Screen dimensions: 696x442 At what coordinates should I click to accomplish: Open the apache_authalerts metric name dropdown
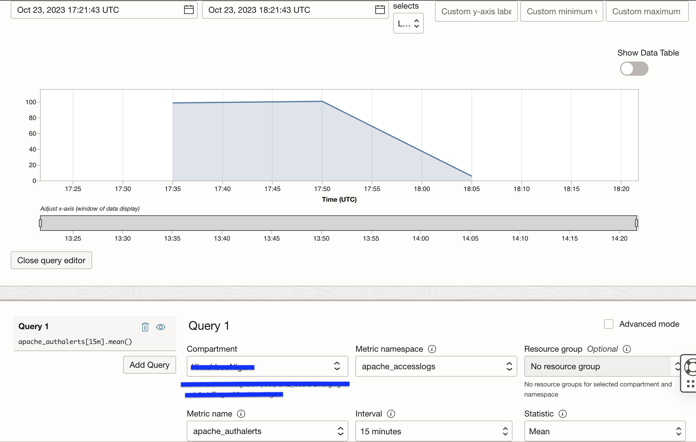(x=267, y=431)
